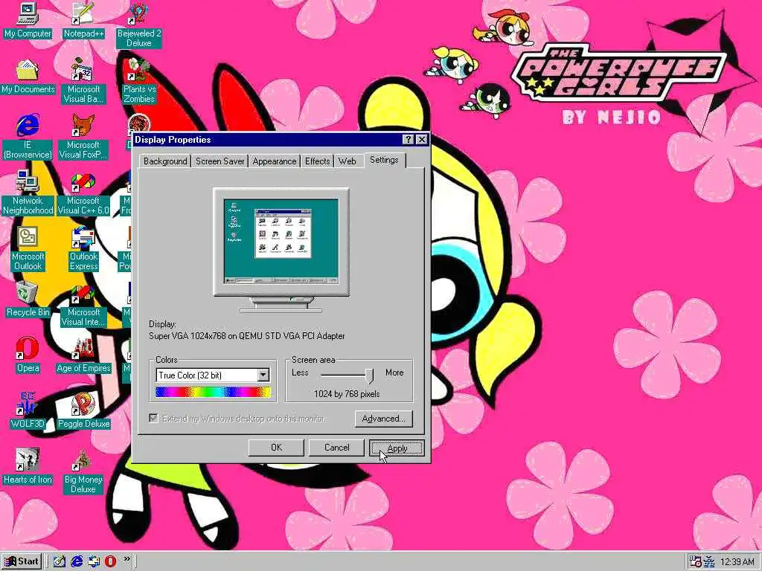Click the first system tray icon

tap(696, 562)
